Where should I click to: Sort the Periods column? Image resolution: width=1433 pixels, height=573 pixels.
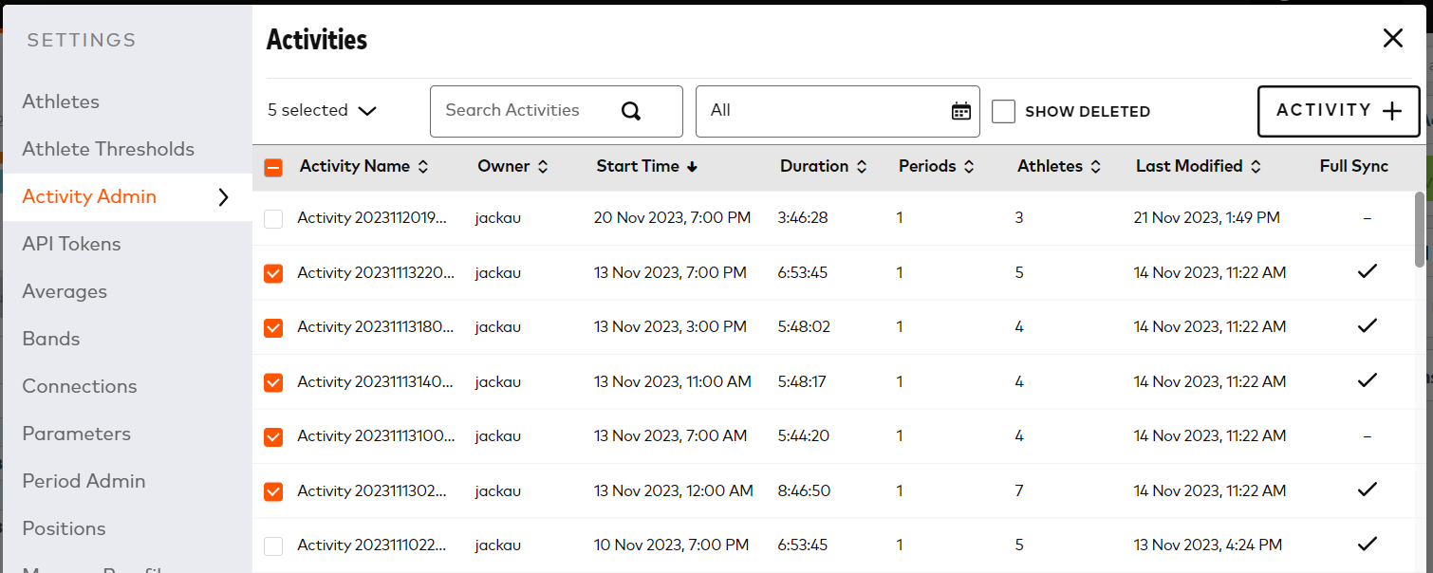coord(970,165)
